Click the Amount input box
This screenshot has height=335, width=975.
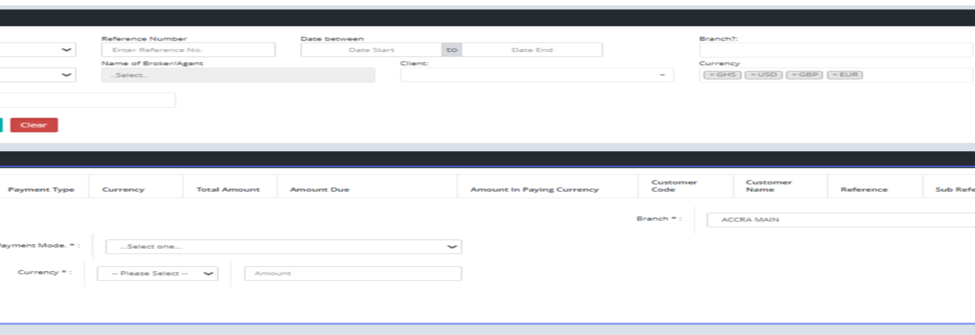[x=353, y=273]
